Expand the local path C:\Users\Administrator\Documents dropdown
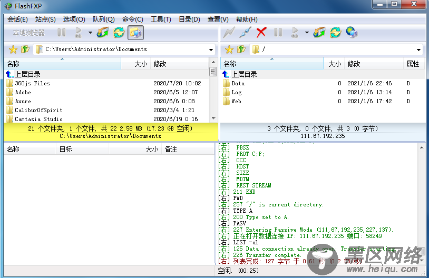Image resolution: width=429 pixels, height=278 pixels. [x=211, y=49]
